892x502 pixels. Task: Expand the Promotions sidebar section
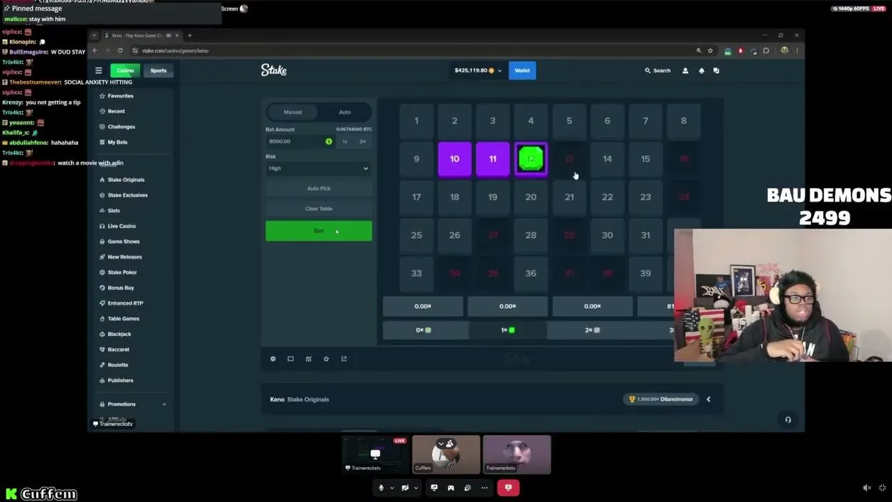click(164, 404)
